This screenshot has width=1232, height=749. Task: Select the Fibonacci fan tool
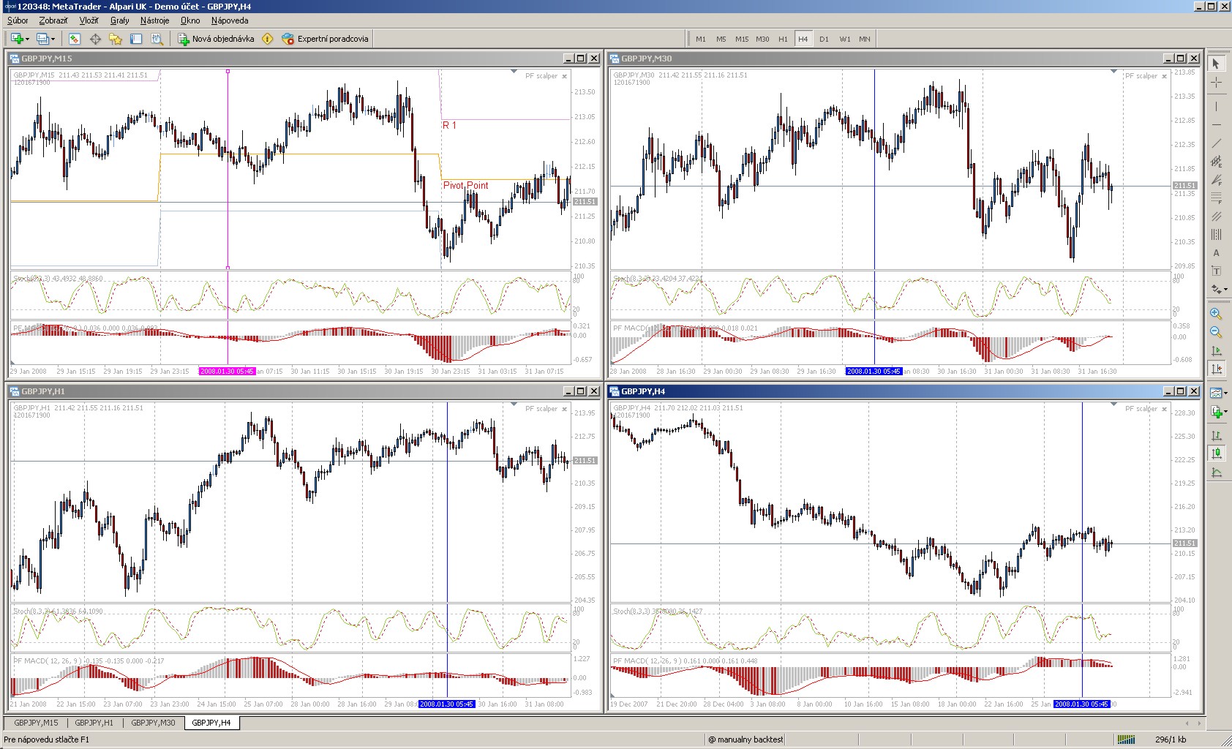click(1216, 180)
